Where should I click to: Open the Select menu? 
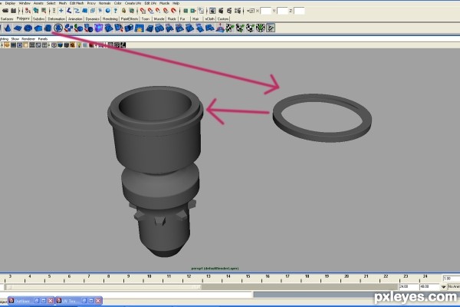point(51,3)
